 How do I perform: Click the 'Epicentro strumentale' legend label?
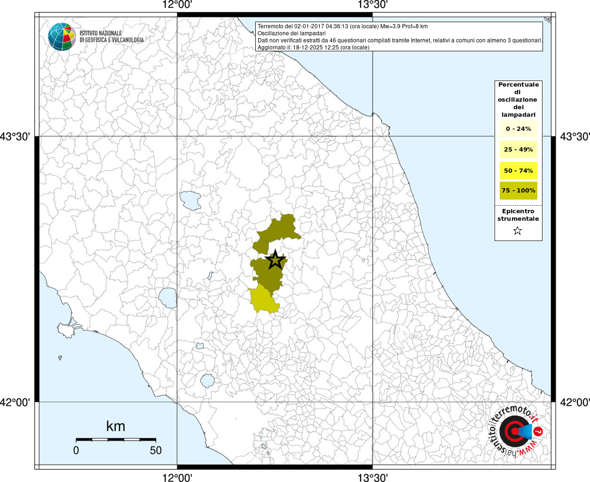pyautogui.click(x=518, y=215)
